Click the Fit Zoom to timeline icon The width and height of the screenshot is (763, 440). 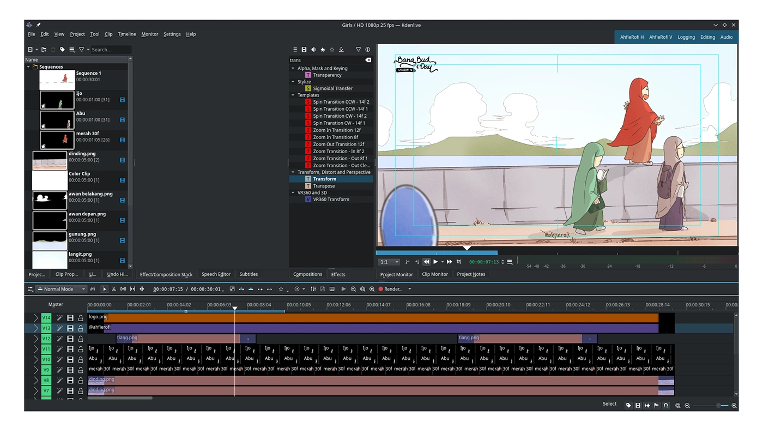click(x=362, y=289)
